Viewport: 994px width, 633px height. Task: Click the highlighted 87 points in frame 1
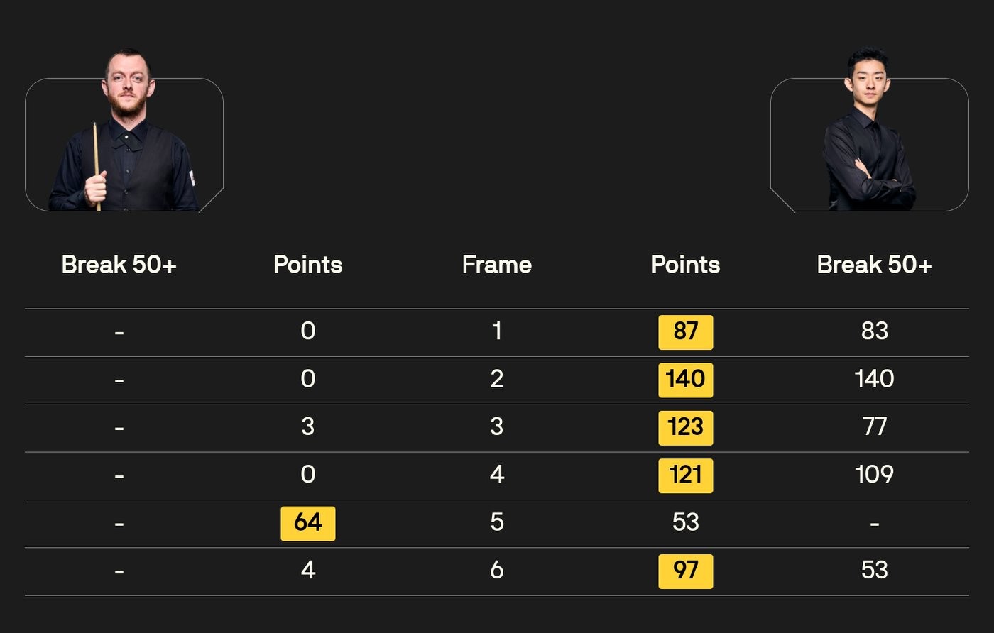click(685, 331)
